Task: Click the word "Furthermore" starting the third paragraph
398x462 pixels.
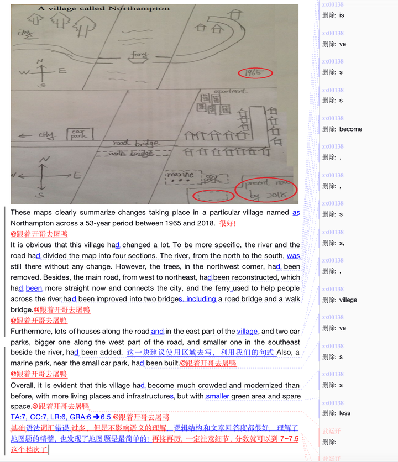Action: [x=30, y=332]
